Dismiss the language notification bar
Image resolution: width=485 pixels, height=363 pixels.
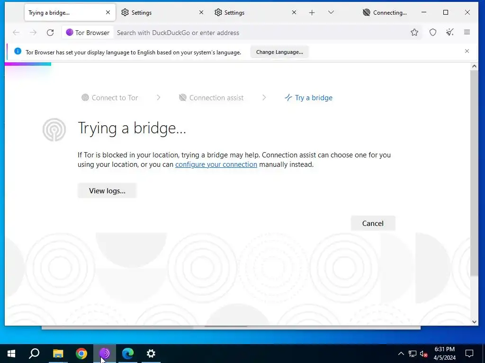[467, 51]
